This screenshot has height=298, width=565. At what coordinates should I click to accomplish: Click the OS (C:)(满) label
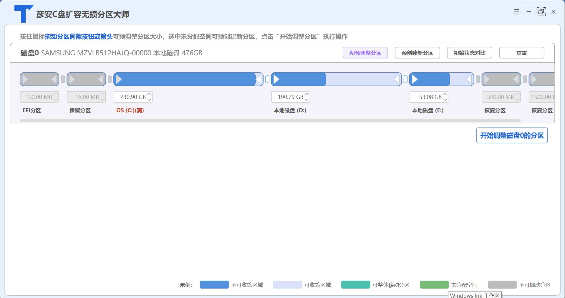pos(130,110)
